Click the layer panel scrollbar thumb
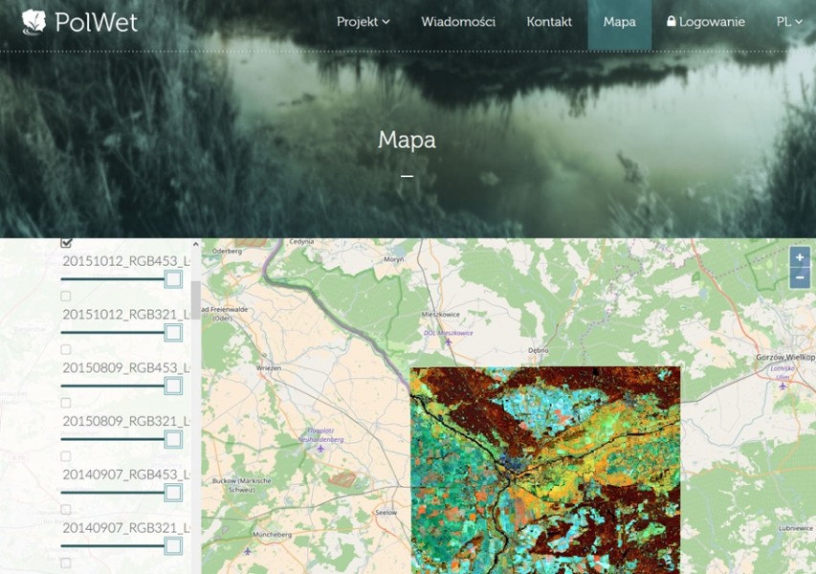This screenshot has width=816, height=574. click(196, 300)
